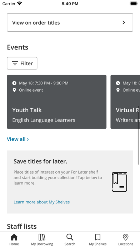140x248 pixels.
Task: Open the Youth Talk event card
Action: [56, 102]
